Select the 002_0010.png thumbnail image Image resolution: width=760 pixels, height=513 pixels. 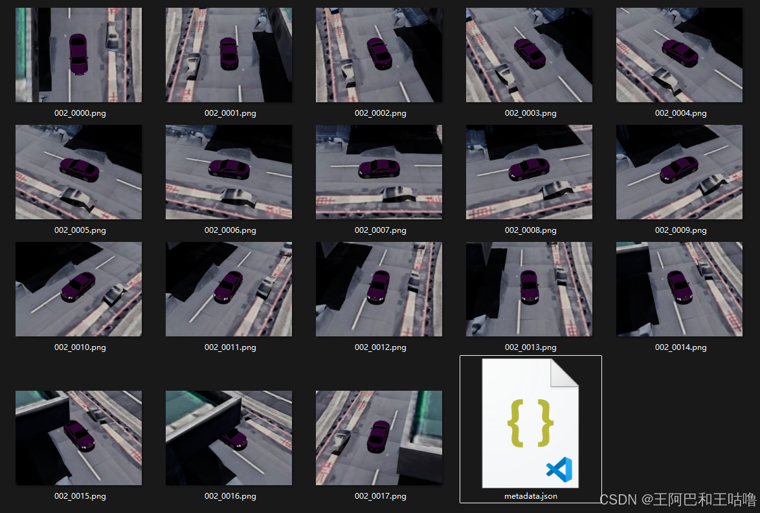coord(78,289)
